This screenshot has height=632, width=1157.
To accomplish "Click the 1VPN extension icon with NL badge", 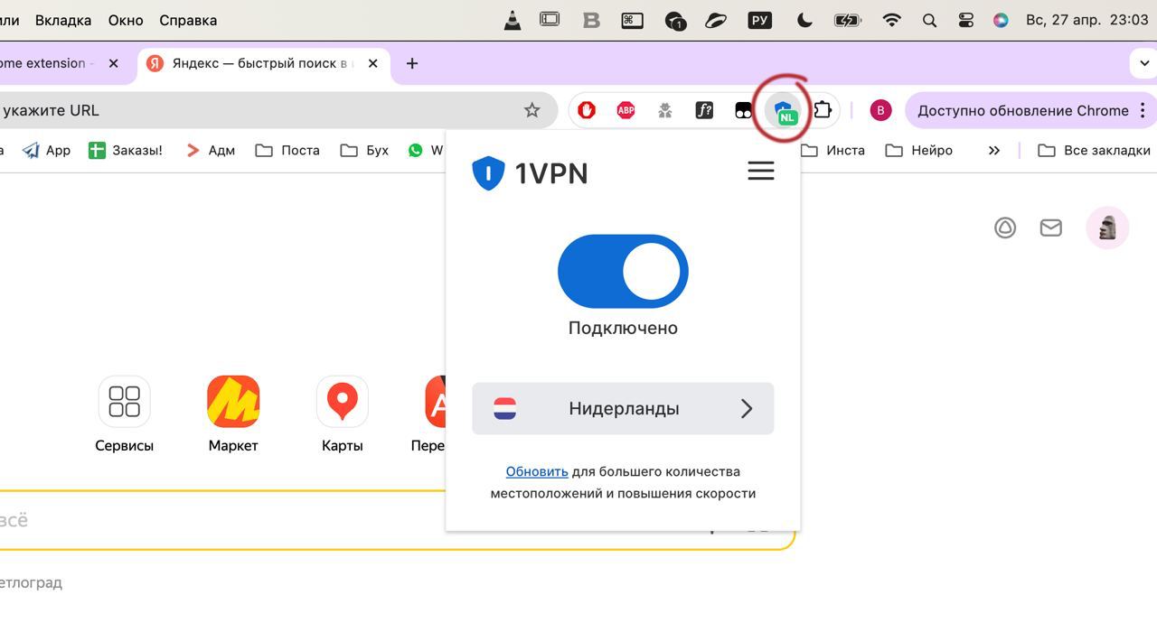I will click(784, 111).
